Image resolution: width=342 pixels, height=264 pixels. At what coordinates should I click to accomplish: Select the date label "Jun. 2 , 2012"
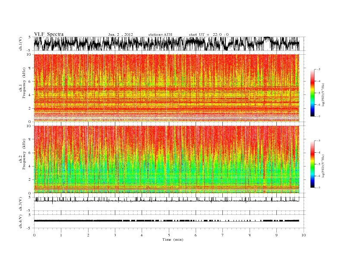pos(120,35)
